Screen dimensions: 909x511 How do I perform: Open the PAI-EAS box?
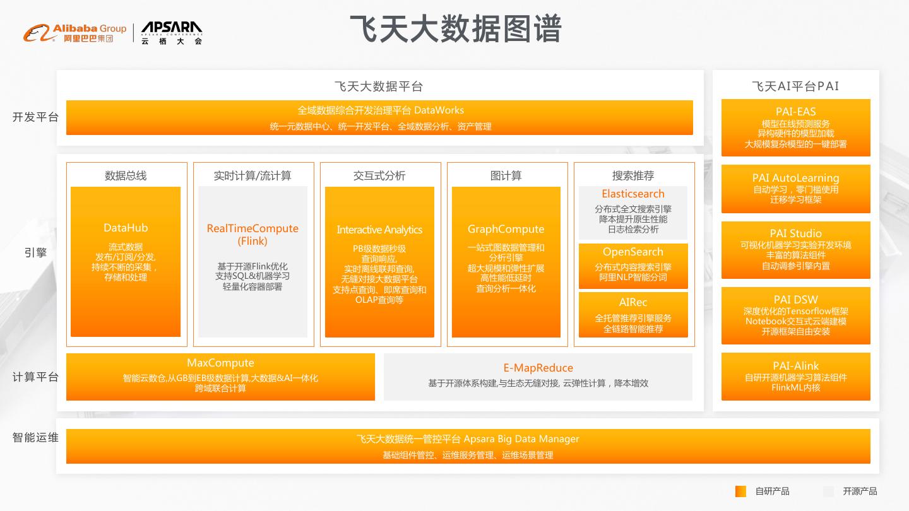pyautogui.click(x=795, y=127)
